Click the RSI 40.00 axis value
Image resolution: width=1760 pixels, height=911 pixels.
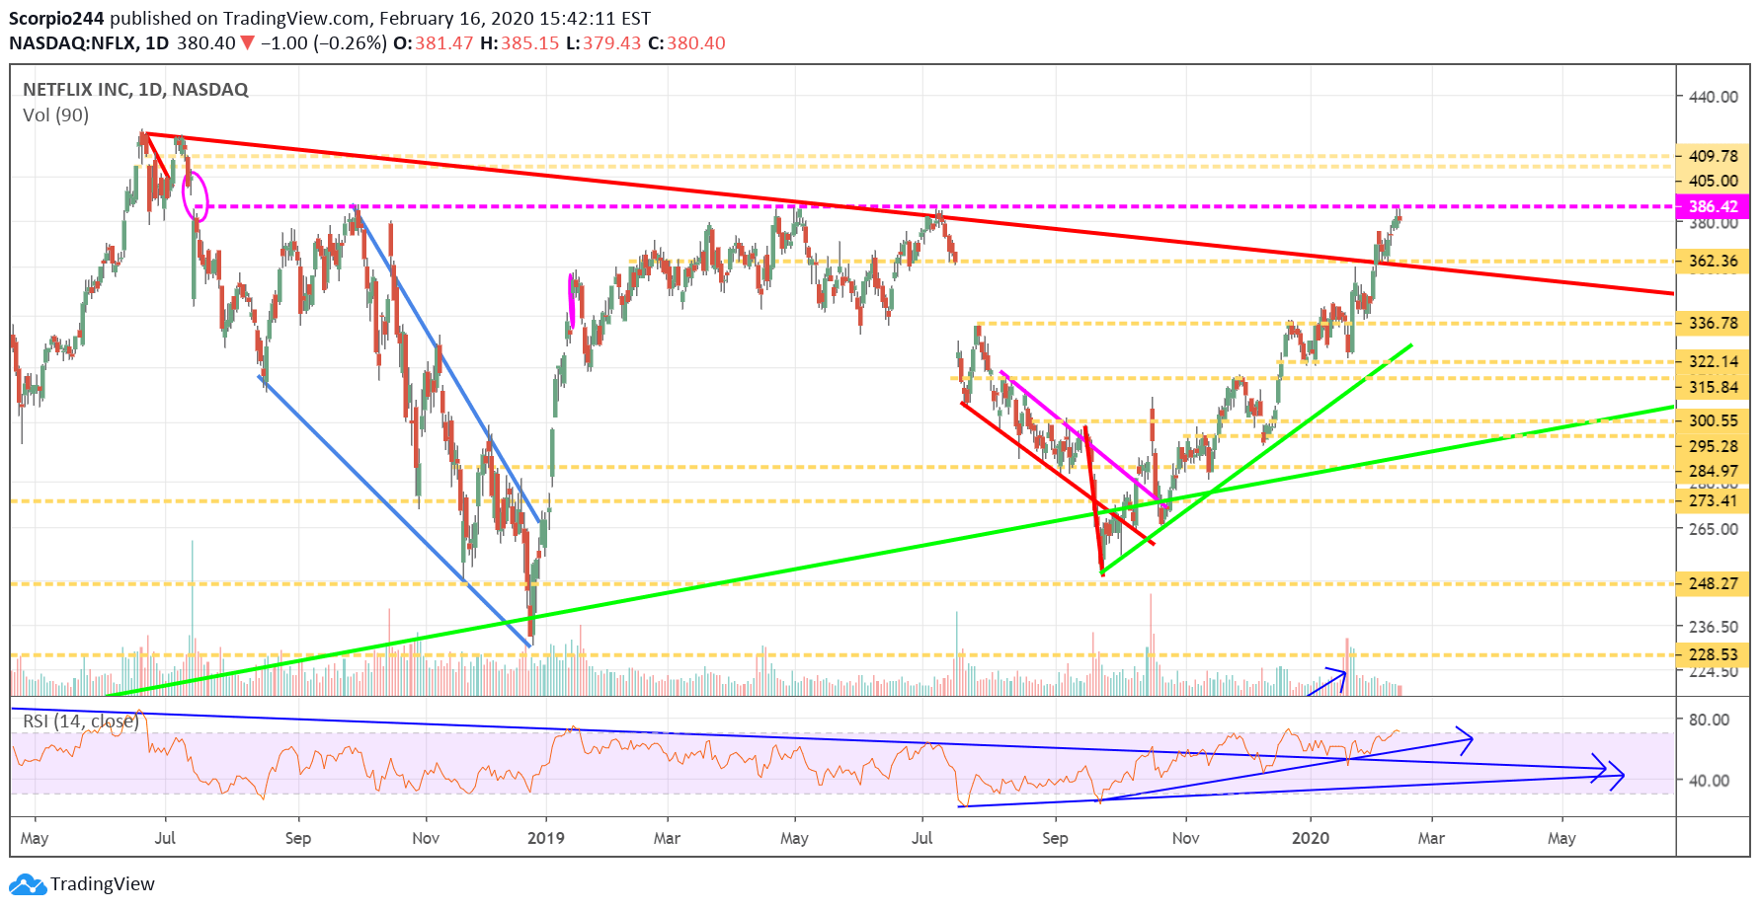1709,781
